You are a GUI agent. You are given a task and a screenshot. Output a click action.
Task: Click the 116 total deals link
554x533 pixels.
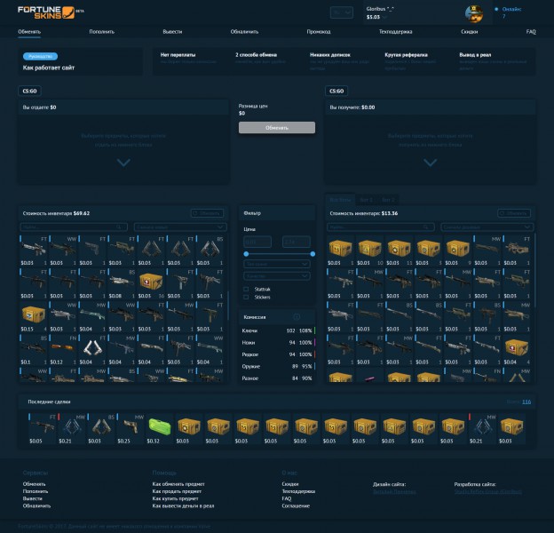tap(526, 402)
